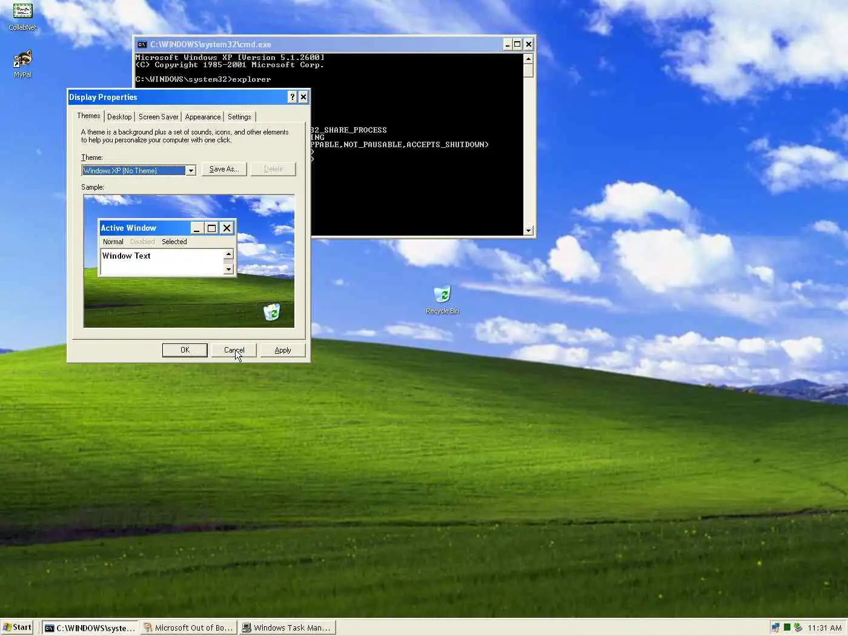Screen dimensions: 848x636
Task: Click the Recycle Bin in the theme sample preview
Action: tap(271, 312)
